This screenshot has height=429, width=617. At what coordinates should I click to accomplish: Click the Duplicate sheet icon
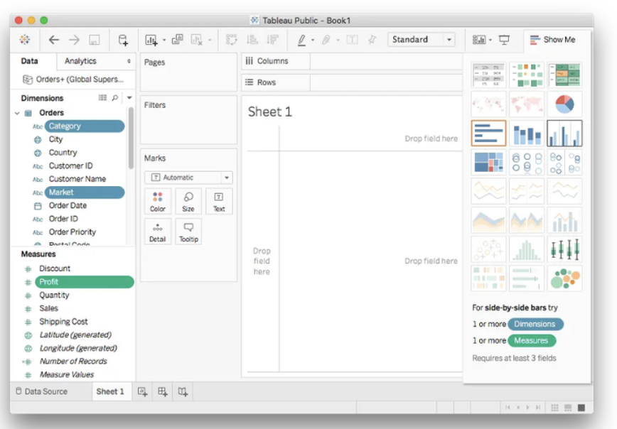pos(178,39)
